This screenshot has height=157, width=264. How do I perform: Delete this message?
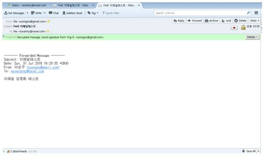tap(241, 21)
